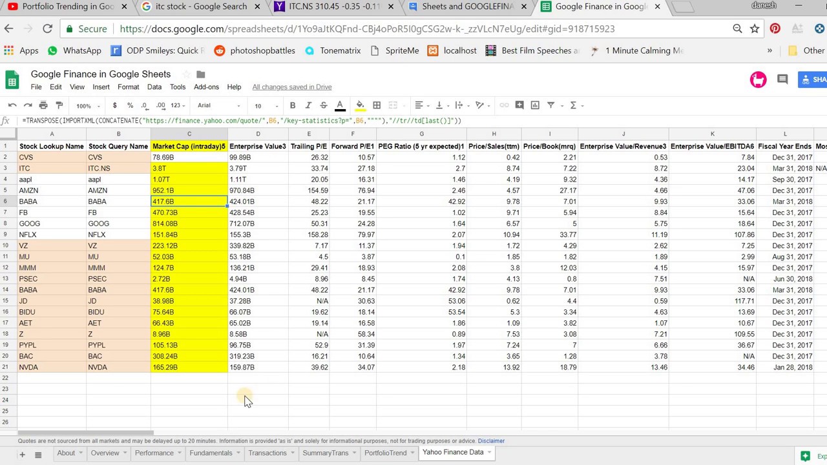Image resolution: width=827 pixels, height=465 pixels.
Task: Switch to the itc stock Google Search tab
Action: (x=201, y=6)
